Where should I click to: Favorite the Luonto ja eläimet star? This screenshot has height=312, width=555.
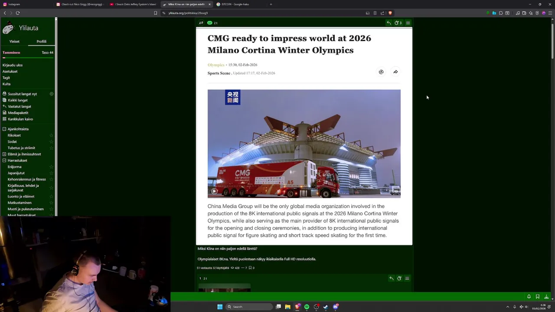click(52, 197)
